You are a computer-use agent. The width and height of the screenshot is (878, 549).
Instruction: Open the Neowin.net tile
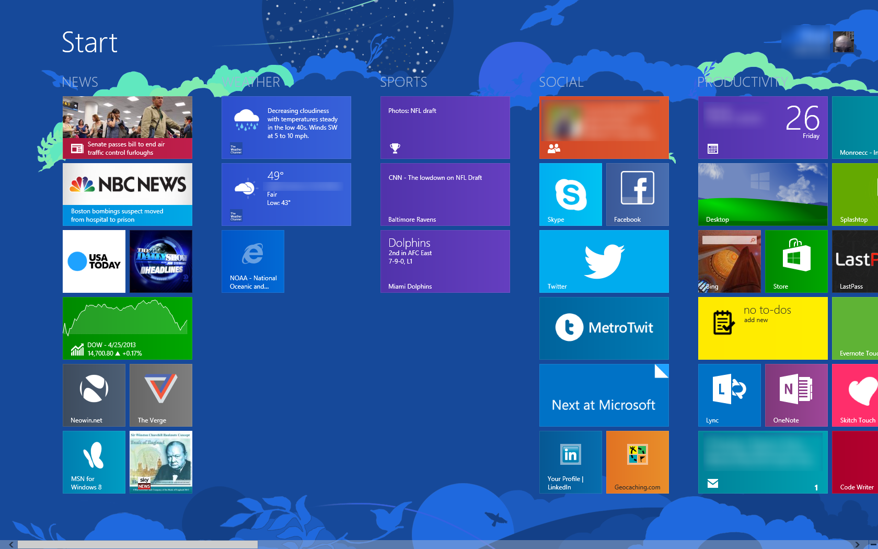click(94, 395)
